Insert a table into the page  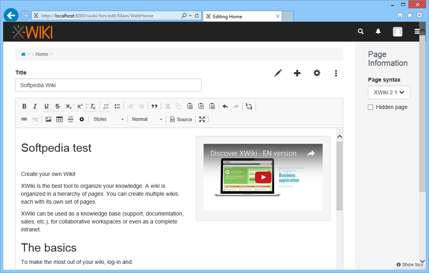[60, 119]
